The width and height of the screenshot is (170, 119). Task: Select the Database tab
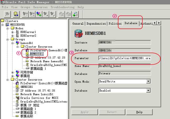click(131, 23)
